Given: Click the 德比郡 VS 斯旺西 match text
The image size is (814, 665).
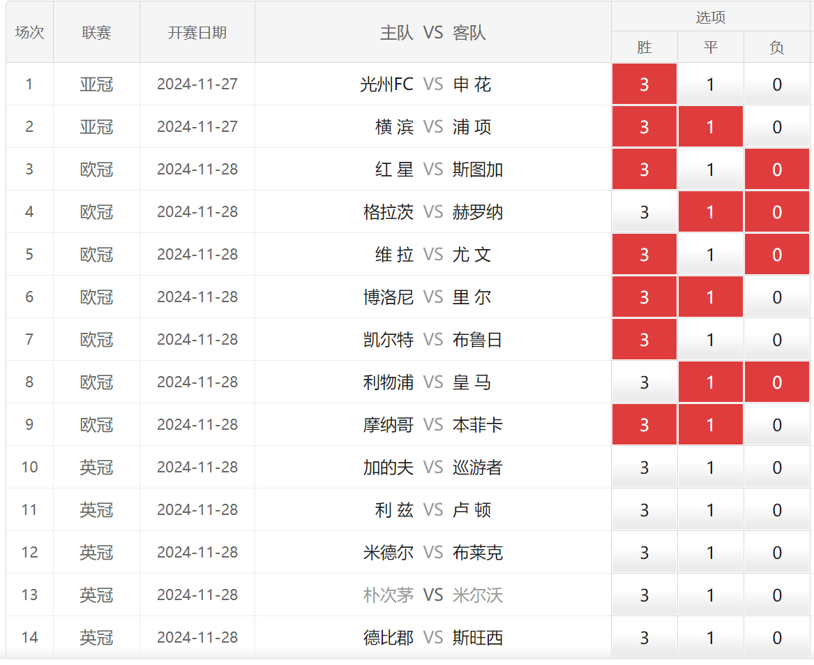Looking at the screenshot, I should point(433,638).
